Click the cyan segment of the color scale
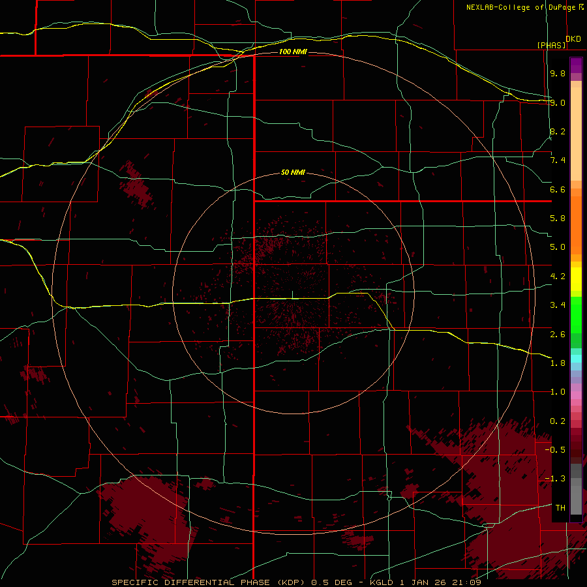 click(x=576, y=358)
